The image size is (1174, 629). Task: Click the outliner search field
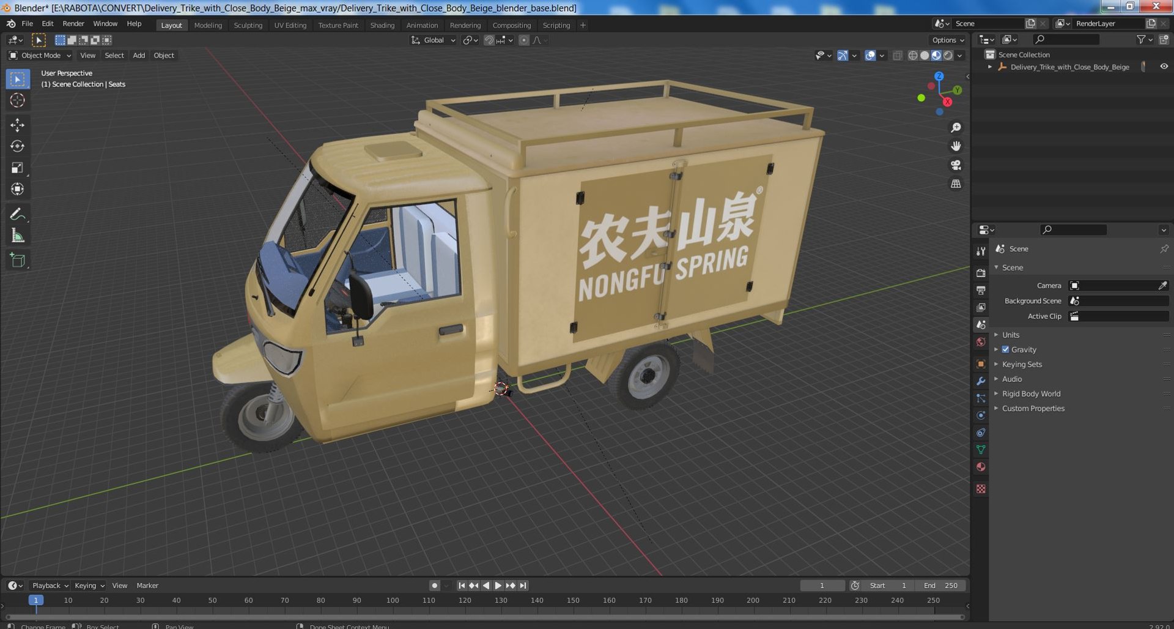(1066, 39)
